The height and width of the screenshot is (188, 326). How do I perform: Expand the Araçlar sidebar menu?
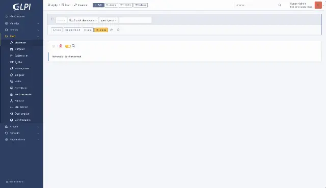pyautogui.click(x=21, y=127)
